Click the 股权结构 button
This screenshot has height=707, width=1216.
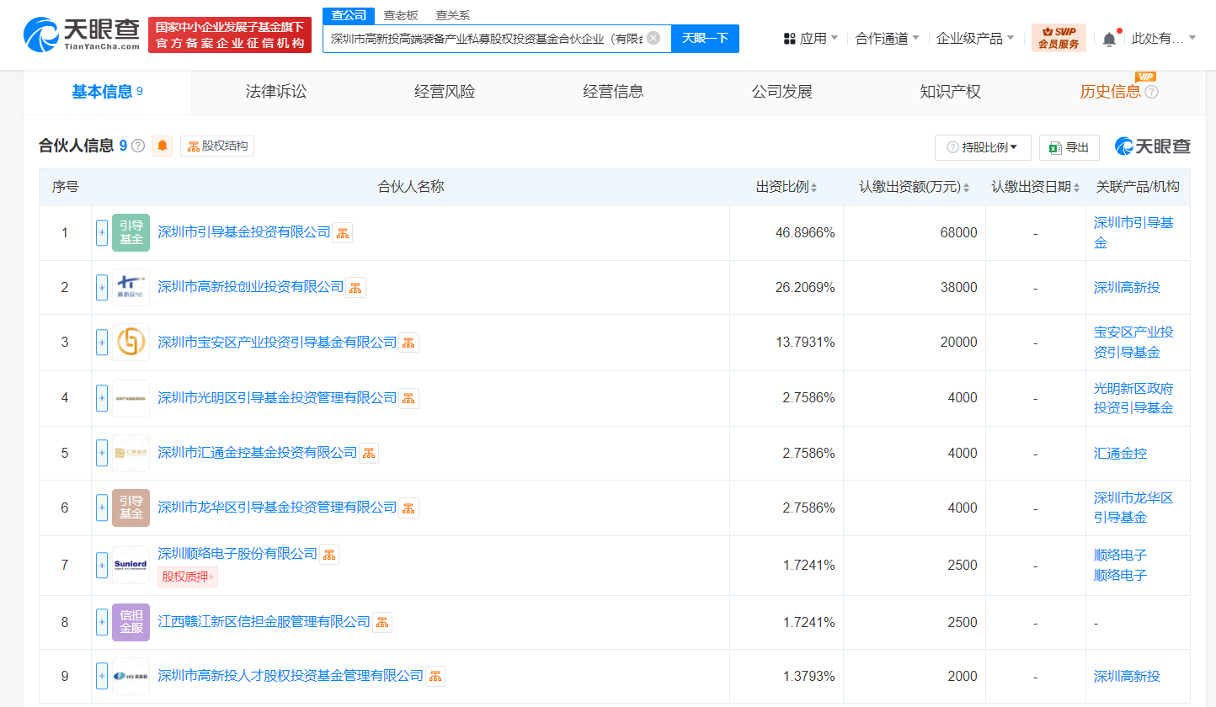[217, 146]
